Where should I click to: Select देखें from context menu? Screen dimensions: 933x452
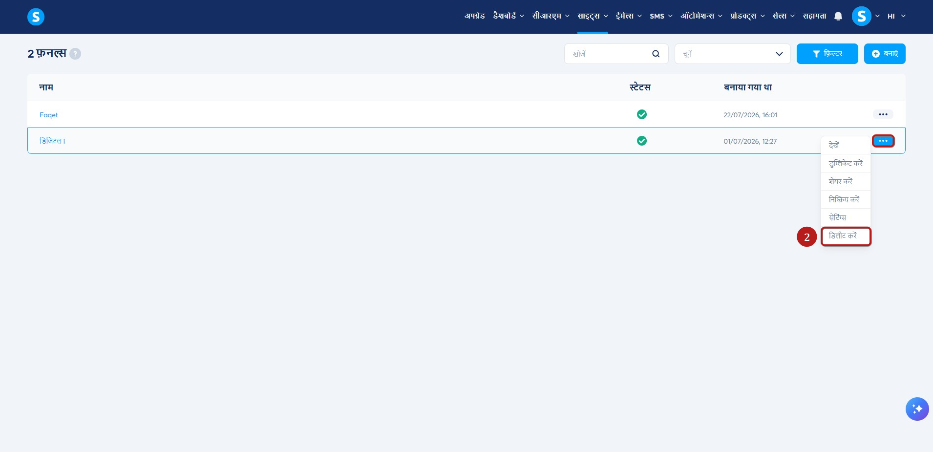pyautogui.click(x=846, y=145)
